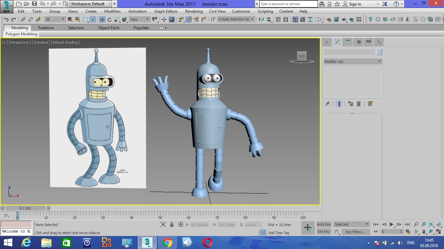Expand the 3ds Max application menu
The image size is (444, 249).
(7, 6)
